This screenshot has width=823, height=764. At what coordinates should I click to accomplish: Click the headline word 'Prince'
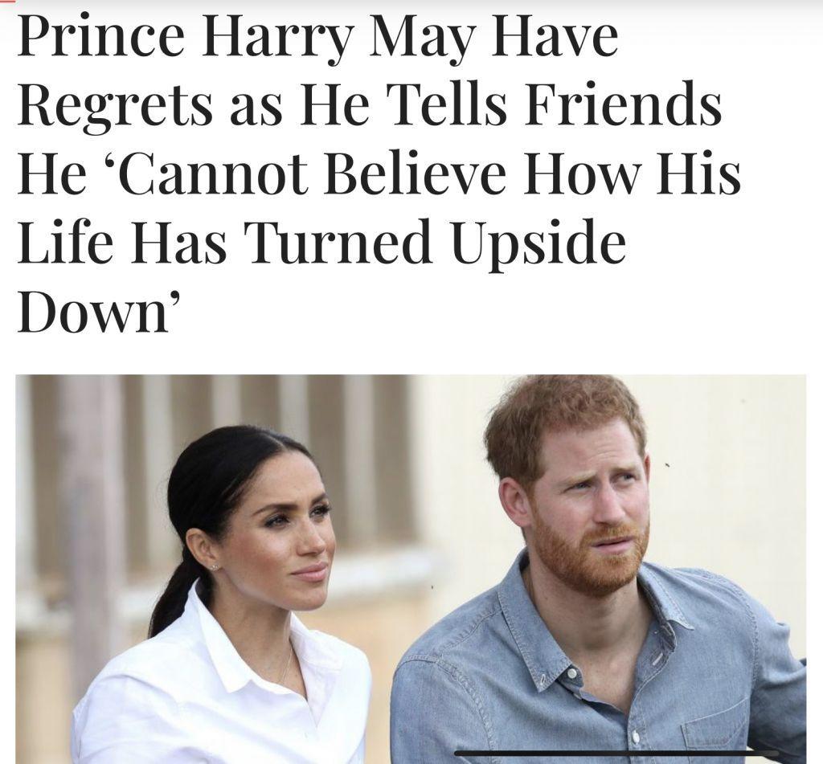click(101, 37)
